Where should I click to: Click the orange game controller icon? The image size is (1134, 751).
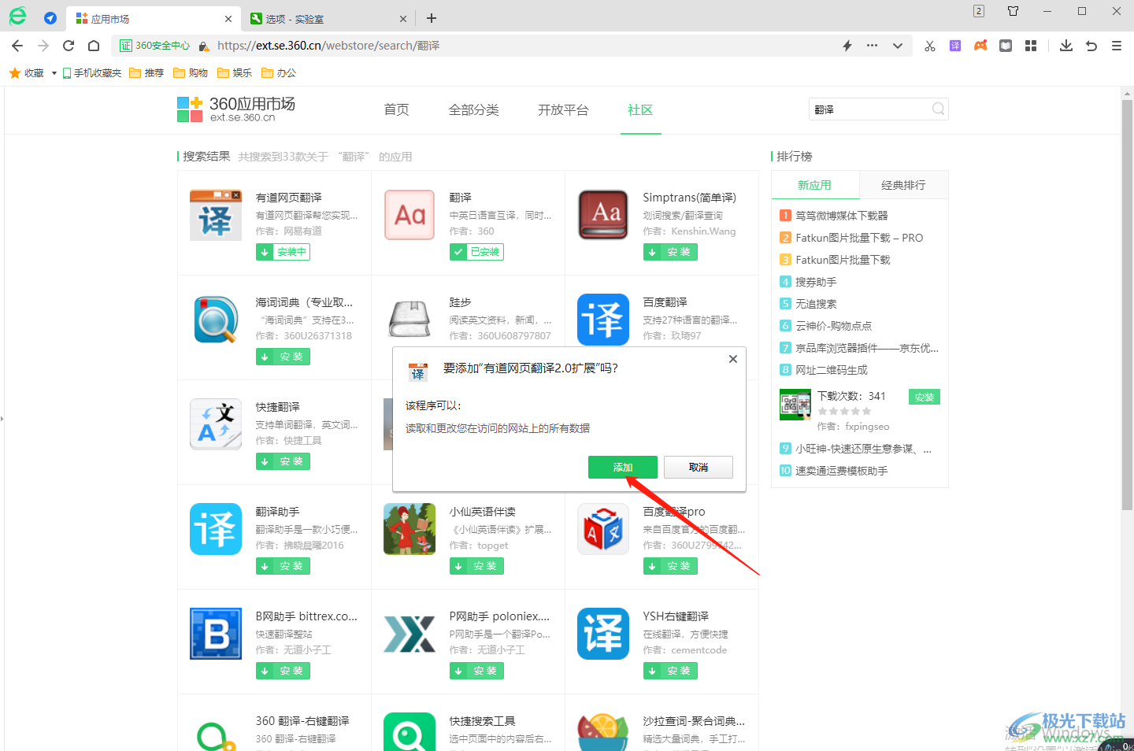click(980, 46)
